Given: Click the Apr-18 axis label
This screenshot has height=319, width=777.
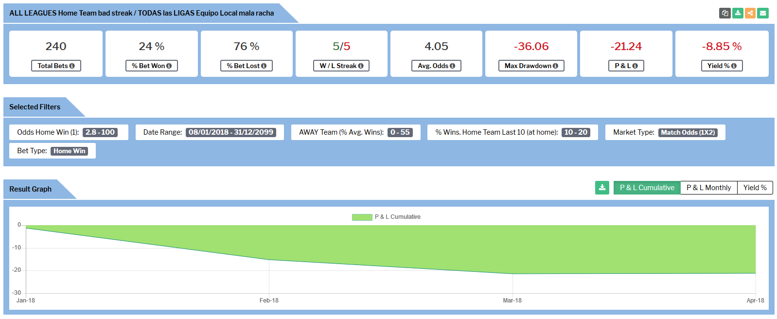Looking at the screenshot, I should (755, 301).
